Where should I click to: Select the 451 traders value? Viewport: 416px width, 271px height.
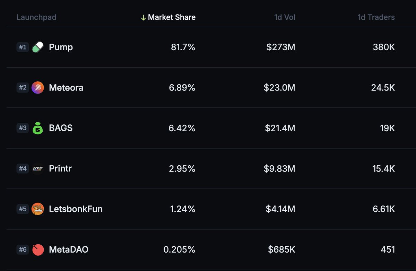tap(388, 250)
